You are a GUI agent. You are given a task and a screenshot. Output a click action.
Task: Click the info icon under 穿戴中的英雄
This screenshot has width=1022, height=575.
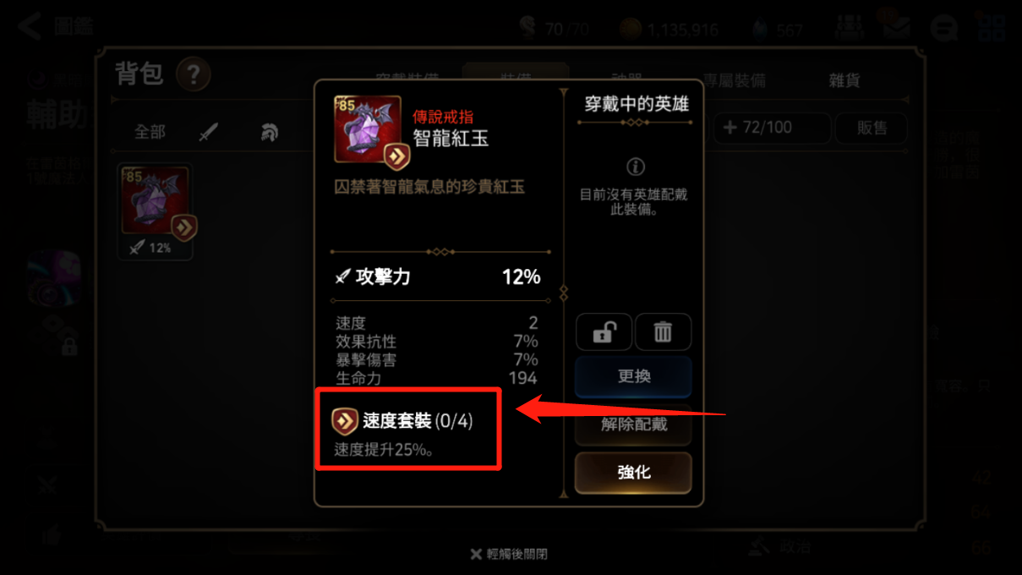tap(634, 167)
